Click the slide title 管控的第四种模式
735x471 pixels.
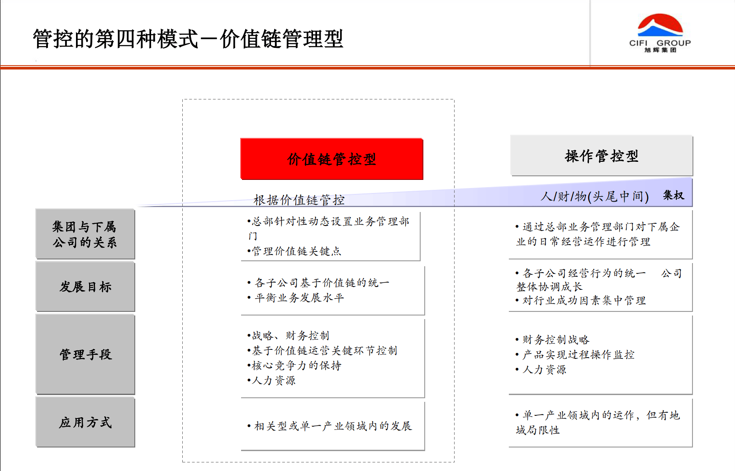tap(188, 38)
